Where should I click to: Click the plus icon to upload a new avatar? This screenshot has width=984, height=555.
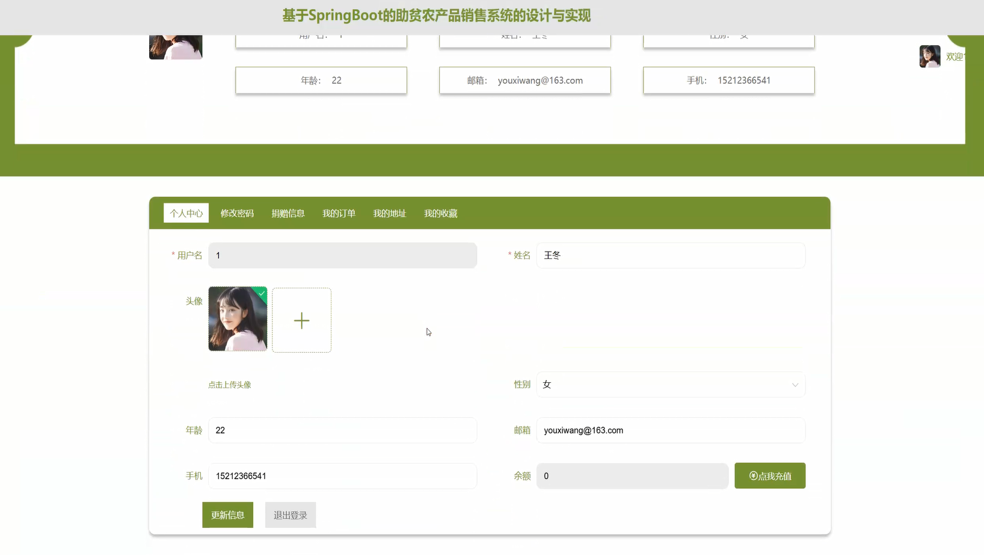tap(301, 320)
